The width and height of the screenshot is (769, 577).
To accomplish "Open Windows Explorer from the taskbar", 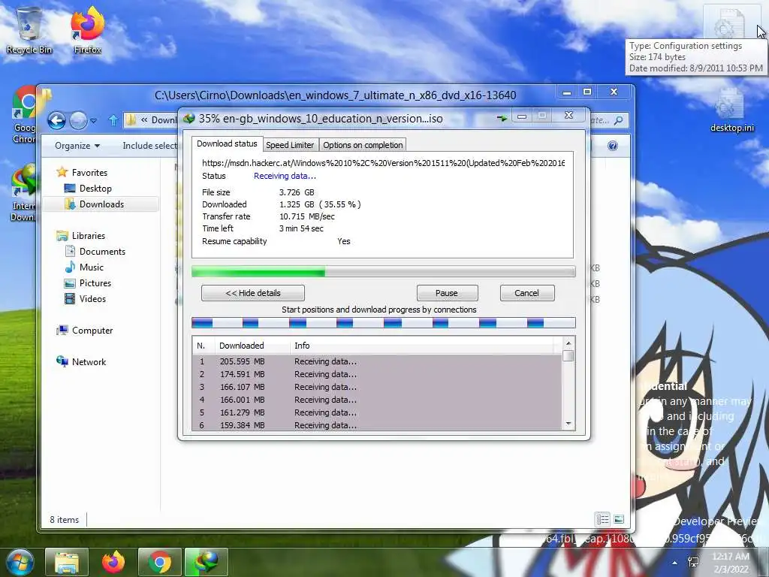I will 67,562.
